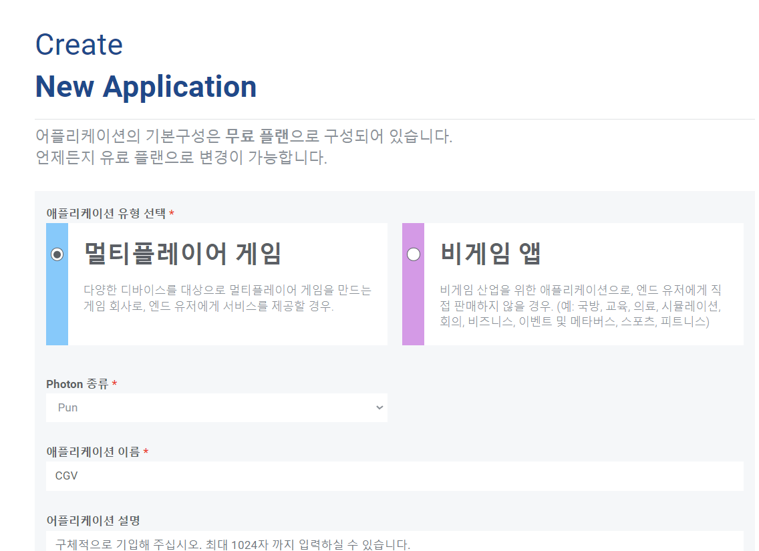Click the 애플리케이션 이름 label
This screenshot has width=759, height=551.
(93, 452)
